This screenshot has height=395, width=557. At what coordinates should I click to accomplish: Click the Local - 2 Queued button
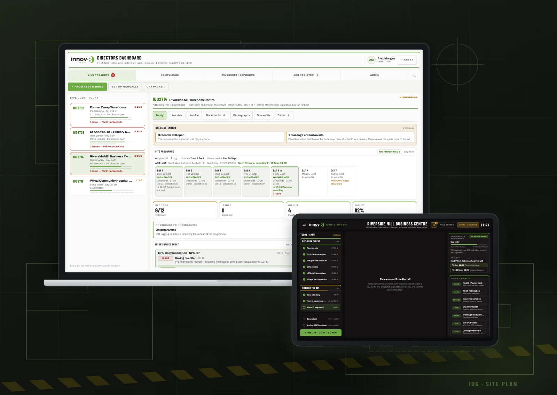[468, 225]
